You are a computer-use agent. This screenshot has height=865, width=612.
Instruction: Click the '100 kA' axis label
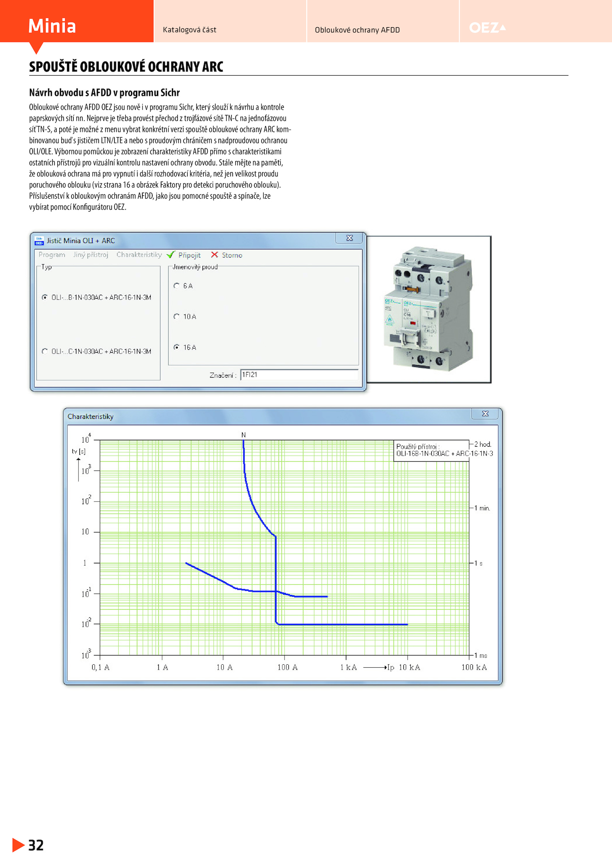tap(474, 667)
